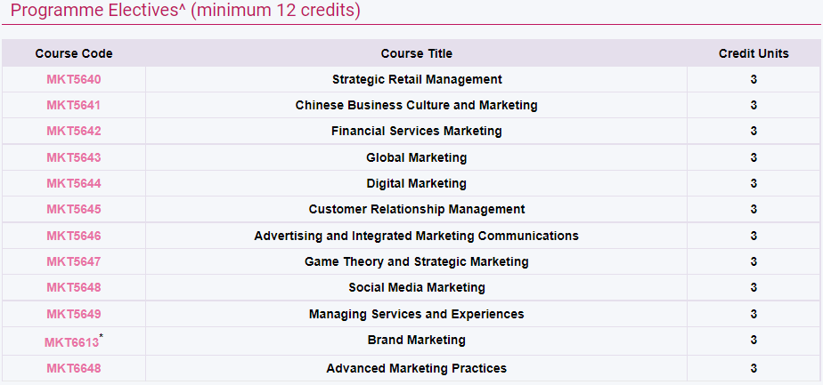The image size is (823, 385).
Task: Click the Digital Marketing course title
Action: click(x=416, y=183)
